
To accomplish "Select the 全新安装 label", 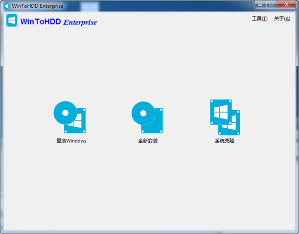I will 148,141.
